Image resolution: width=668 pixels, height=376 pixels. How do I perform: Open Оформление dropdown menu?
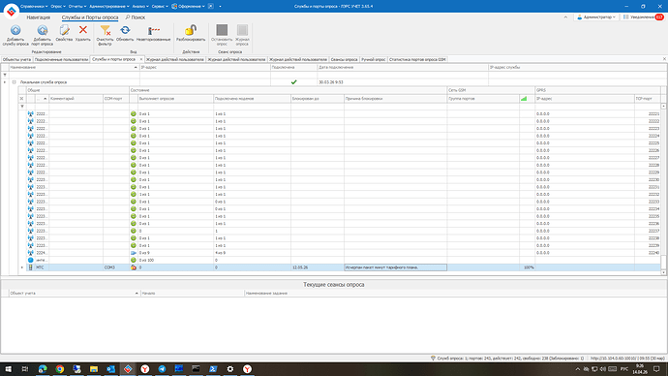pyautogui.click(x=189, y=7)
